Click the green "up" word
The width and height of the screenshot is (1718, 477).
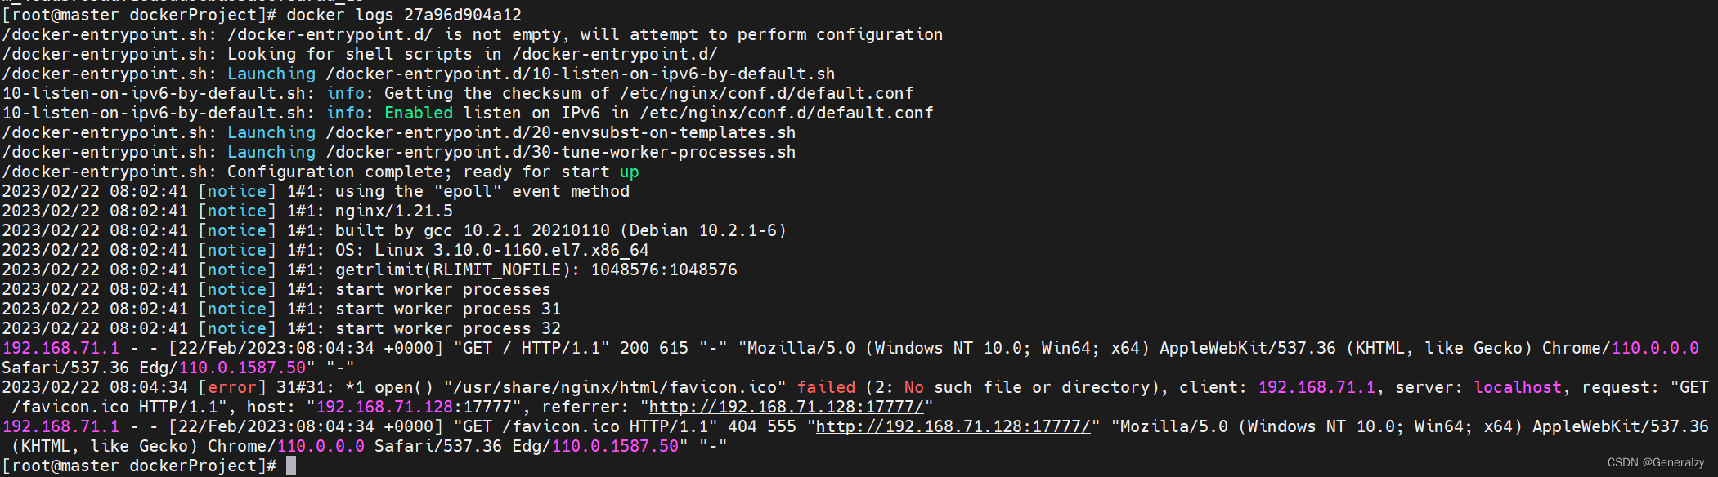[x=630, y=172]
